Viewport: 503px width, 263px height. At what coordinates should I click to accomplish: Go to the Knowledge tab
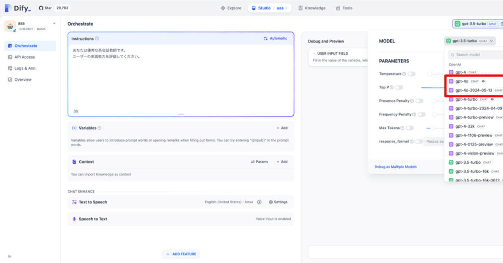tap(312, 8)
